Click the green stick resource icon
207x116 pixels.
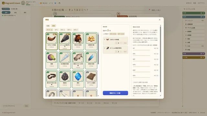point(50,3)
